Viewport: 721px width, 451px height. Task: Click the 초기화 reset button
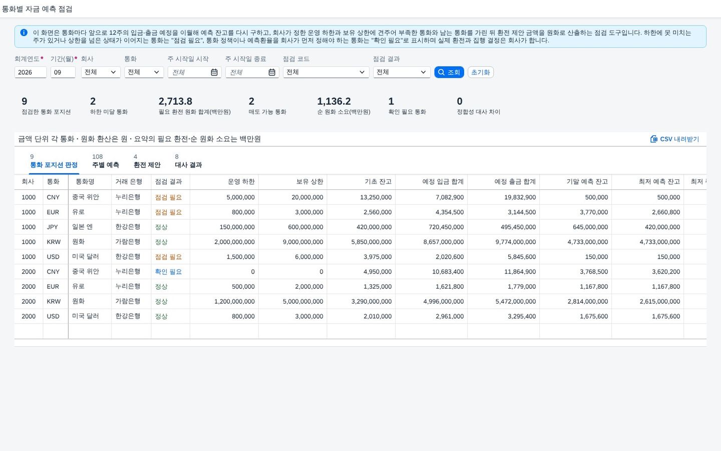481,72
